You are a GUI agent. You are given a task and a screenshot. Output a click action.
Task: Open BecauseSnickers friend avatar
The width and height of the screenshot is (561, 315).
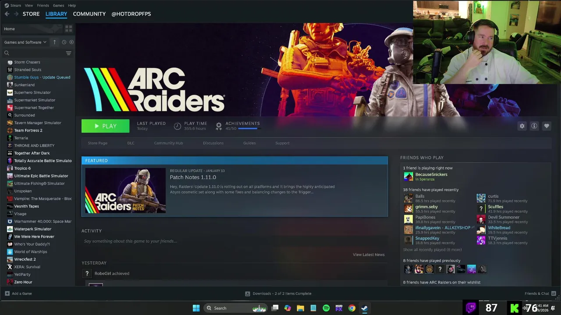408,176
